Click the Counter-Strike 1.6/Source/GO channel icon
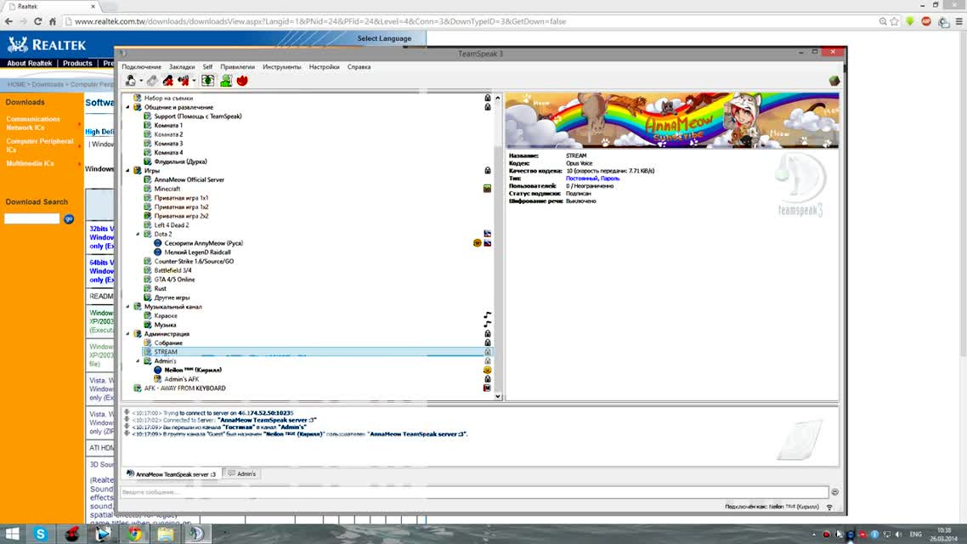 [x=147, y=262]
